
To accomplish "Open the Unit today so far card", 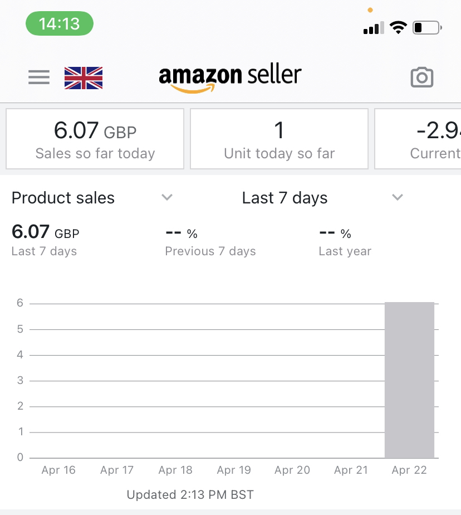I will pyautogui.click(x=279, y=139).
